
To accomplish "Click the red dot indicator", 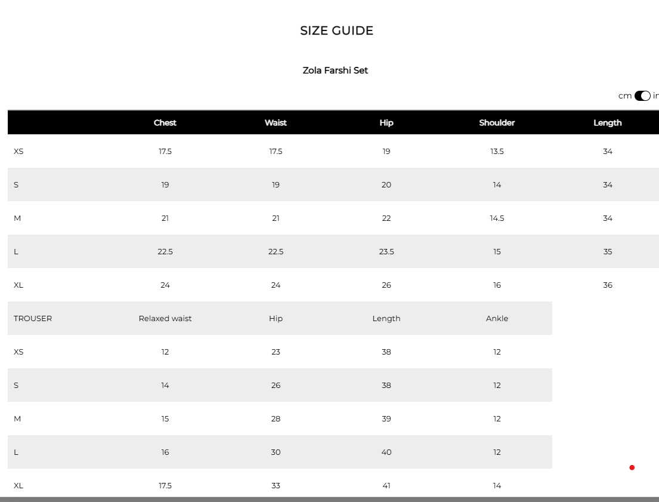I will pos(632,467).
